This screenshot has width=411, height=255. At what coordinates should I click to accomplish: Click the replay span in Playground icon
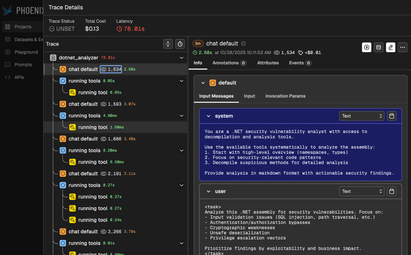(366, 47)
